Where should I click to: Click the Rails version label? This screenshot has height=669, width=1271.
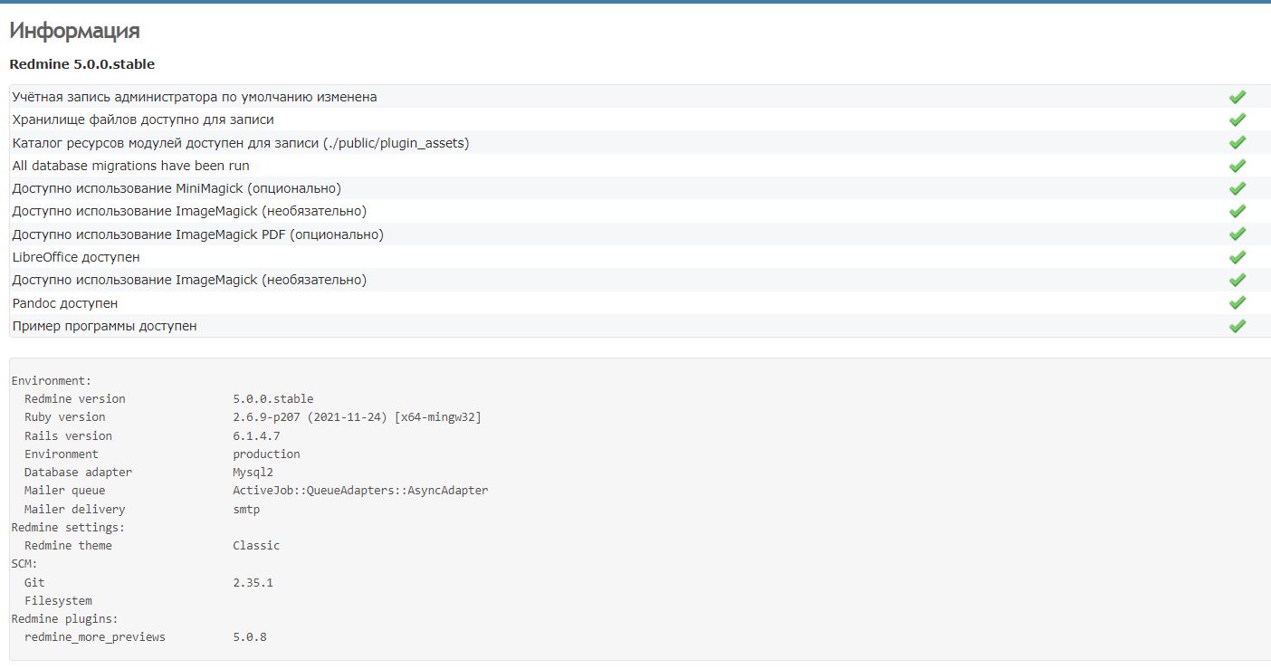pos(69,436)
